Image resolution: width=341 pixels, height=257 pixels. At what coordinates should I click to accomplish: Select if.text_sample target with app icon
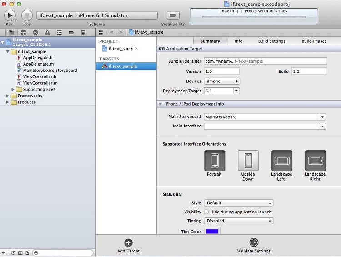pyautogui.click(x=126, y=66)
